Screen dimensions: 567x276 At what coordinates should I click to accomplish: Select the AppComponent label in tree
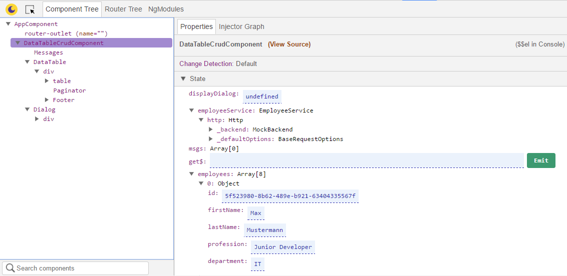[x=36, y=24]
